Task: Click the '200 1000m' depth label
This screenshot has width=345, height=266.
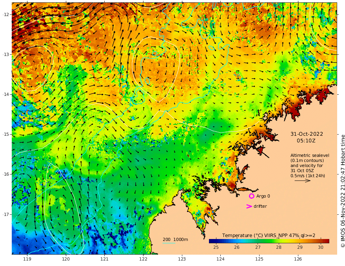Action: tap(175, 239)
